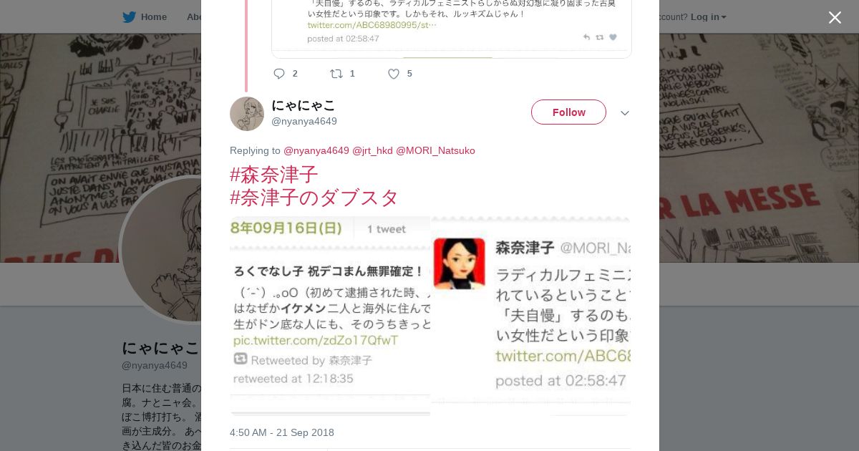
Task: Click the reply icon under quoted tweet
Action: click(279, 74)
